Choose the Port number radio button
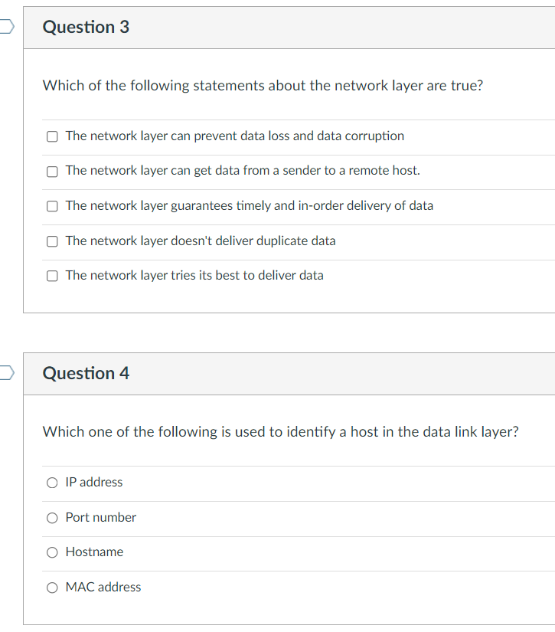Viewport: 555px width, 632px height. click(52, 518)
